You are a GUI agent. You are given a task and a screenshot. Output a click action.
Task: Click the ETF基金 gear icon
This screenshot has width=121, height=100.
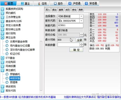click(x=3, y=58)
